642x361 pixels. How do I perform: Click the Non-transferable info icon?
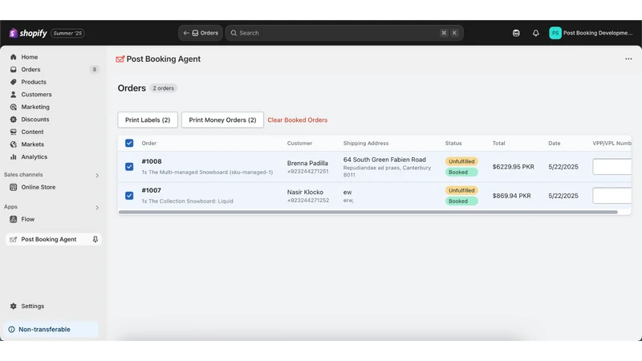click(11, 330)
